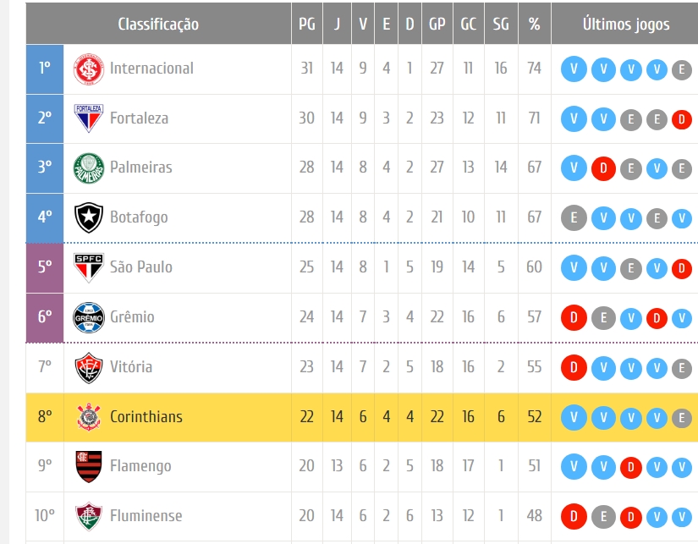
Task: Open the Corinthians team name link
Action: click(x=146, y=417)
